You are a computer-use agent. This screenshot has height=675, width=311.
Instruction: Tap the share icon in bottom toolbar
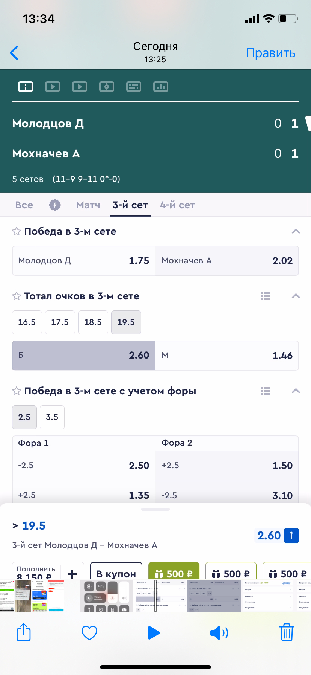pos(23,632)
